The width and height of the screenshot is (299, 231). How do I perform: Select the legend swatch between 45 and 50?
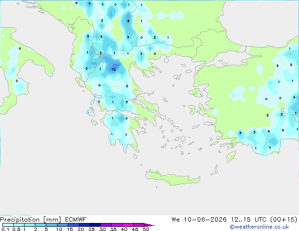(139, 225)
